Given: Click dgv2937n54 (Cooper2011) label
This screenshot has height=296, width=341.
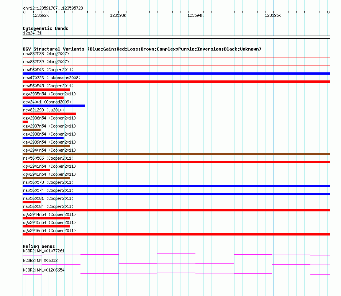Looking at the screenshot, I should tap(49, 126).
